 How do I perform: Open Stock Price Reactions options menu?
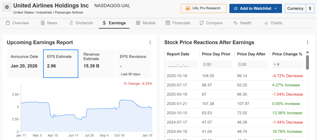pos(307,42)
